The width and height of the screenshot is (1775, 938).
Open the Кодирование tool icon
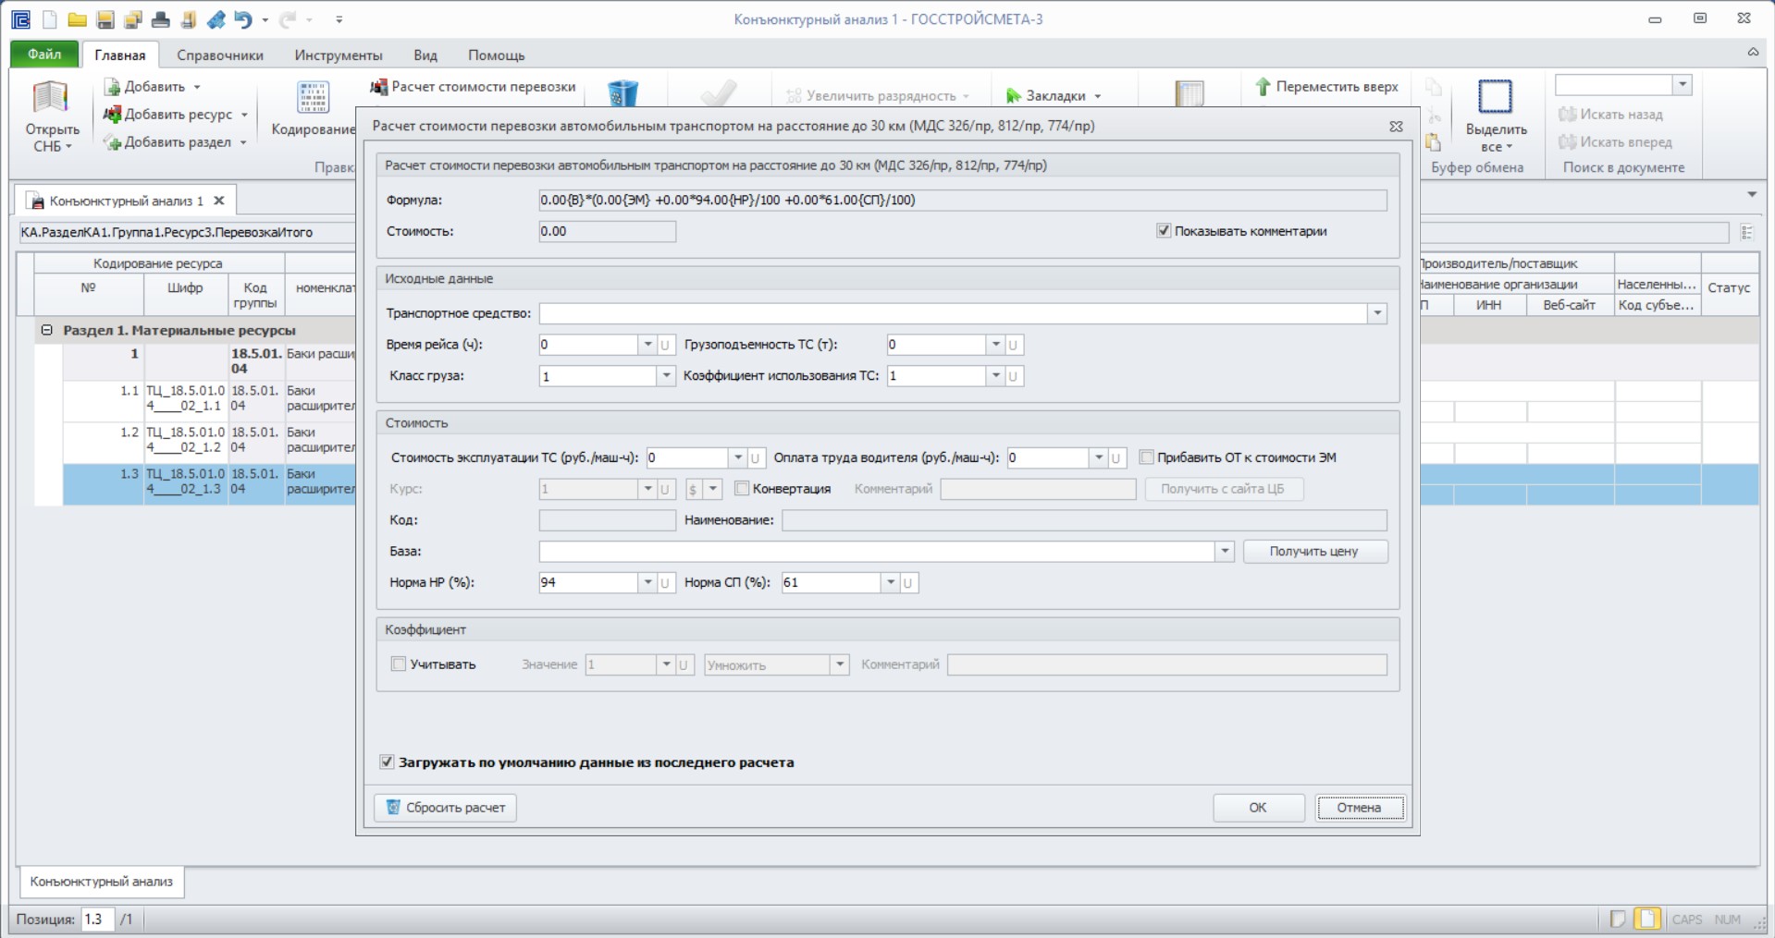[x=313, y=98]
